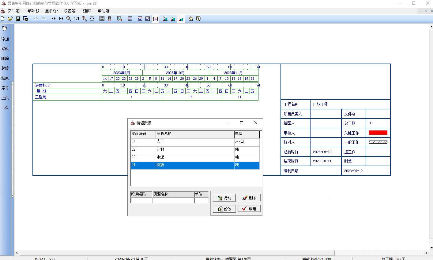
Task: Click the Zoom In magnifier icon
Action: (84, 19)
